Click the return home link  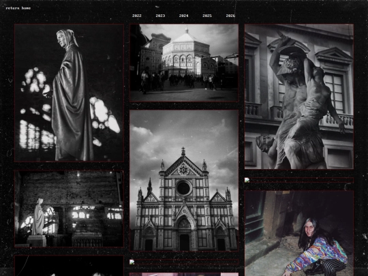click(x=18, y=8)
